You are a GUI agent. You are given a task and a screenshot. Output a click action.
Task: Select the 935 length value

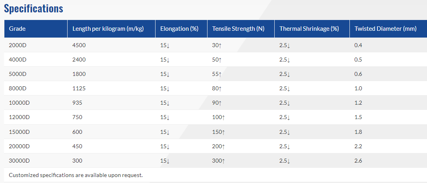78,103
